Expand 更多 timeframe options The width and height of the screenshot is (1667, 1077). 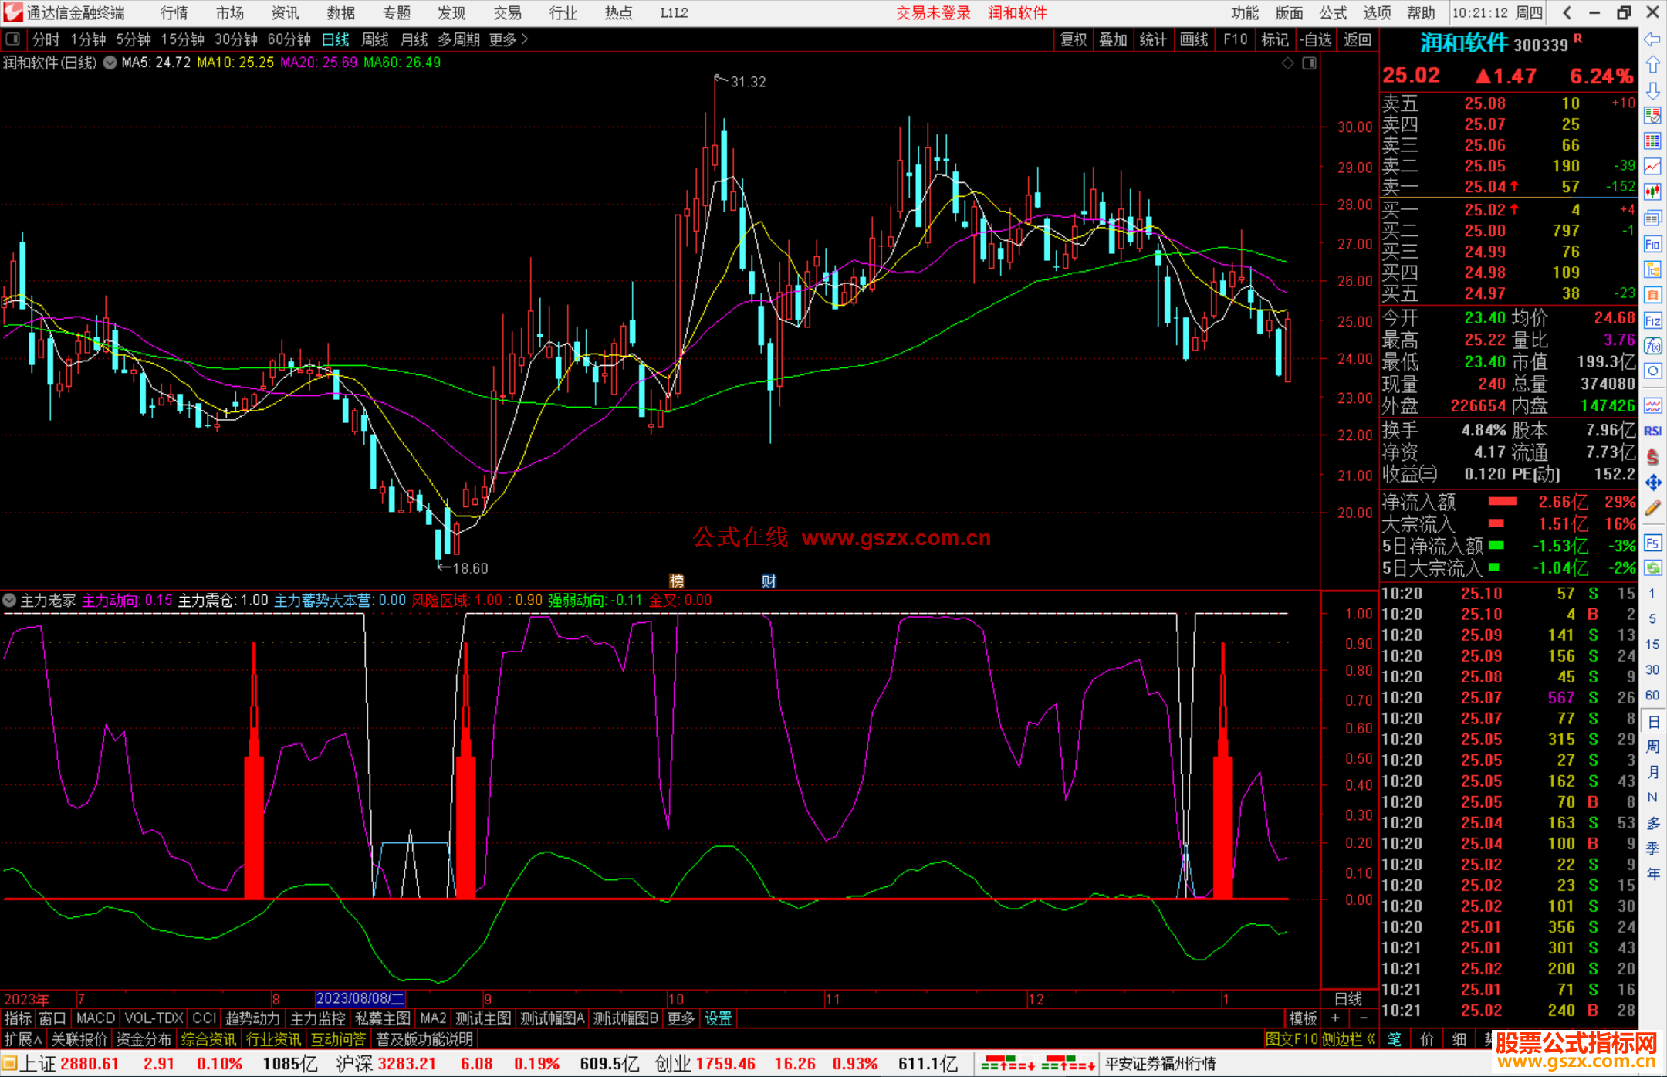click(x=509, y=39)
